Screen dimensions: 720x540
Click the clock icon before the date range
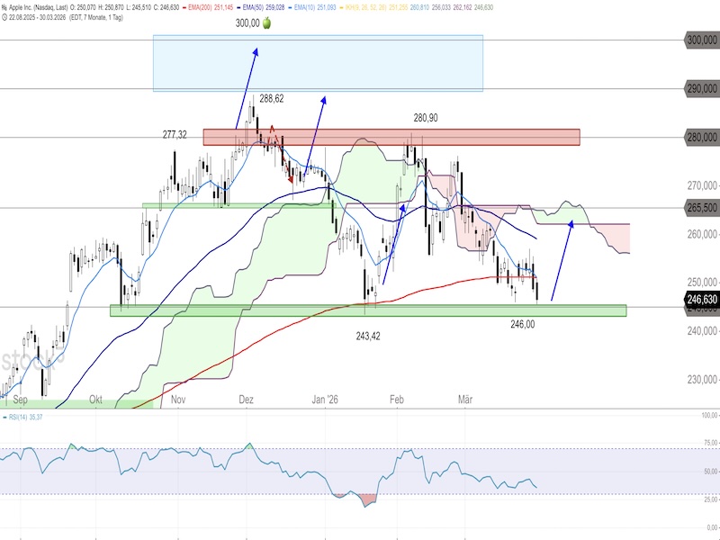coord(4,18)
